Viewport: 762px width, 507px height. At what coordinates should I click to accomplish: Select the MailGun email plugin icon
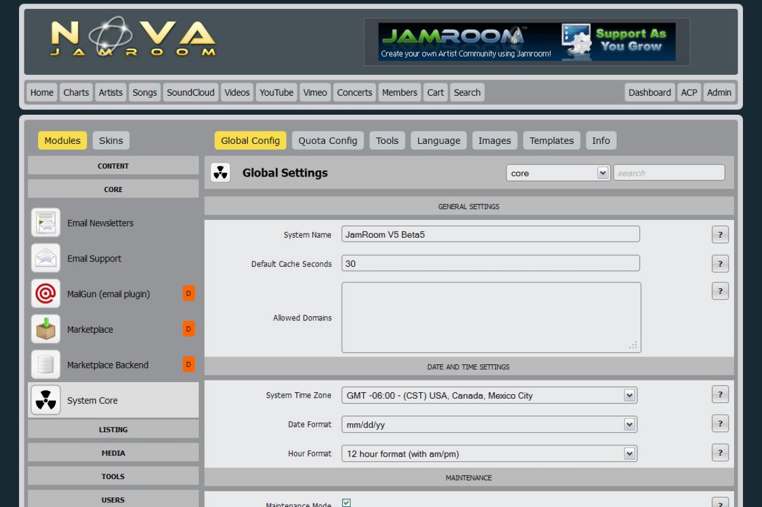pyautogui.click(x=46, y=294)
